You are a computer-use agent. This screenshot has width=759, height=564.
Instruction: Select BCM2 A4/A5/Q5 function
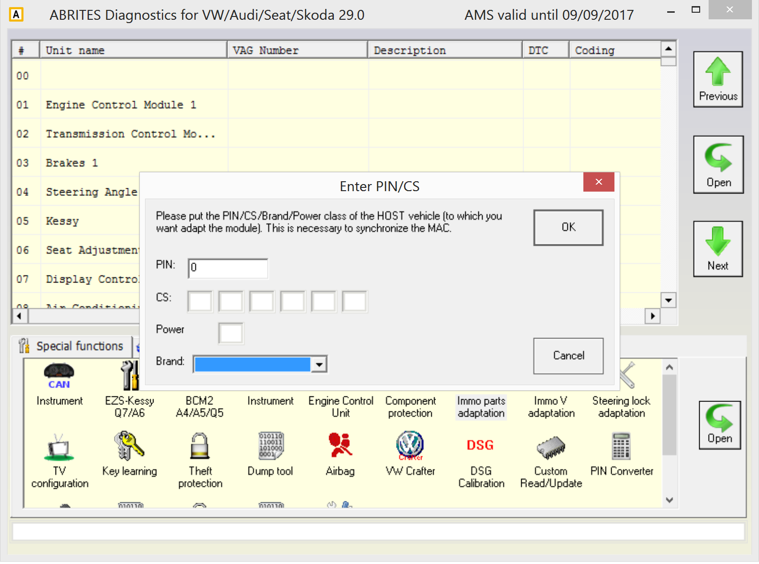pyautogui.click(x=200, y=407)
